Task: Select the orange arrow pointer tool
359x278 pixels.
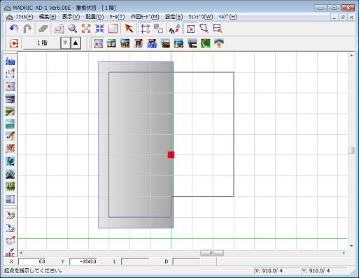Action: coord(129,29)
